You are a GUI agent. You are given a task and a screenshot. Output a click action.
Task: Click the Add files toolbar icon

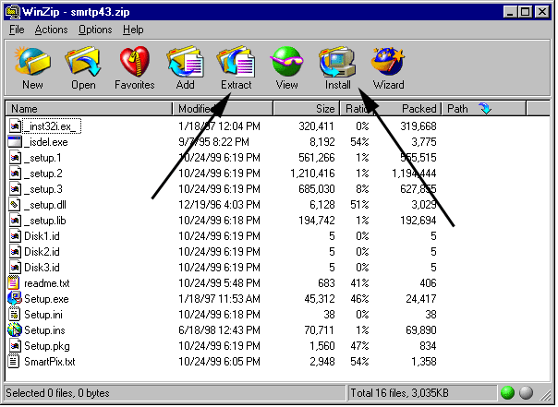[x=185, y=62]
